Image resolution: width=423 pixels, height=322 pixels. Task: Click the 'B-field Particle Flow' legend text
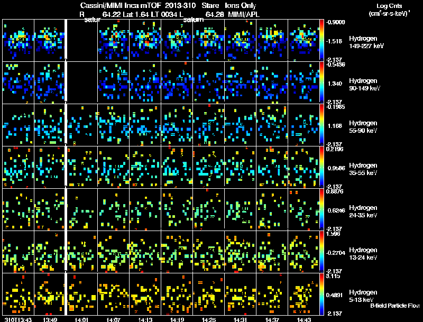[395, 306]
